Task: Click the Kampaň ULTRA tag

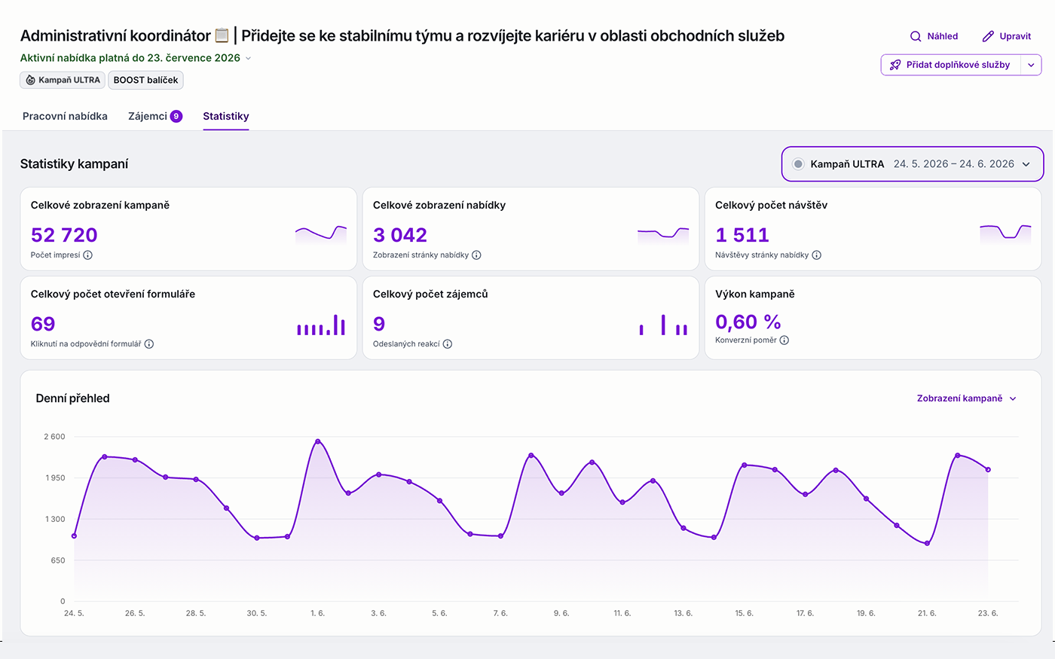Action: pos(63,80)
